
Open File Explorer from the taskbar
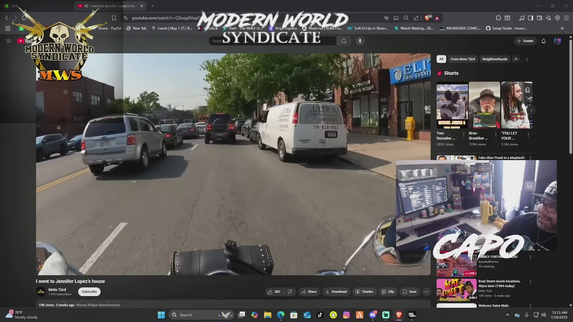pos(268,315)
